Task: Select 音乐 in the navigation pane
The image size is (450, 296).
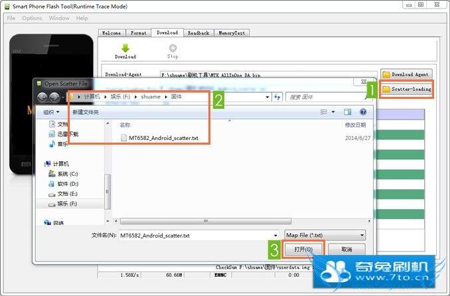Action: 59,144
